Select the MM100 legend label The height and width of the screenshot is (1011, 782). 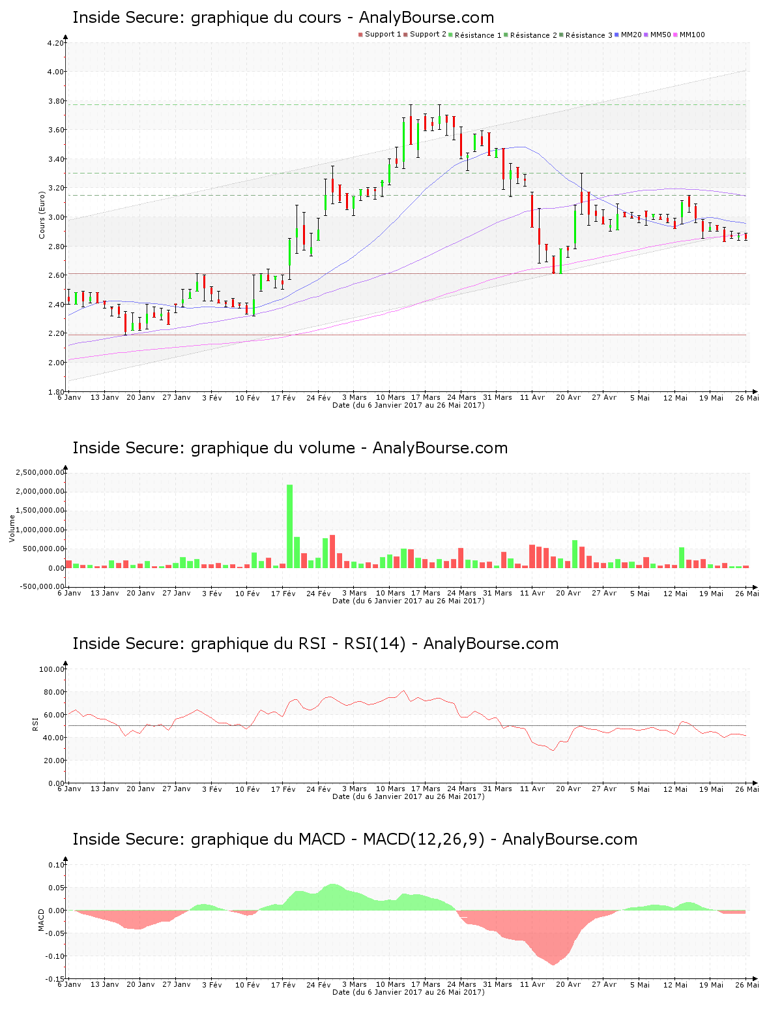[692, 35]
